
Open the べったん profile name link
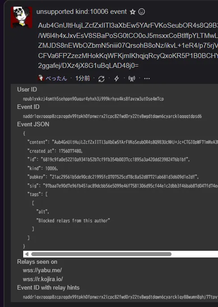pos(56,79)
